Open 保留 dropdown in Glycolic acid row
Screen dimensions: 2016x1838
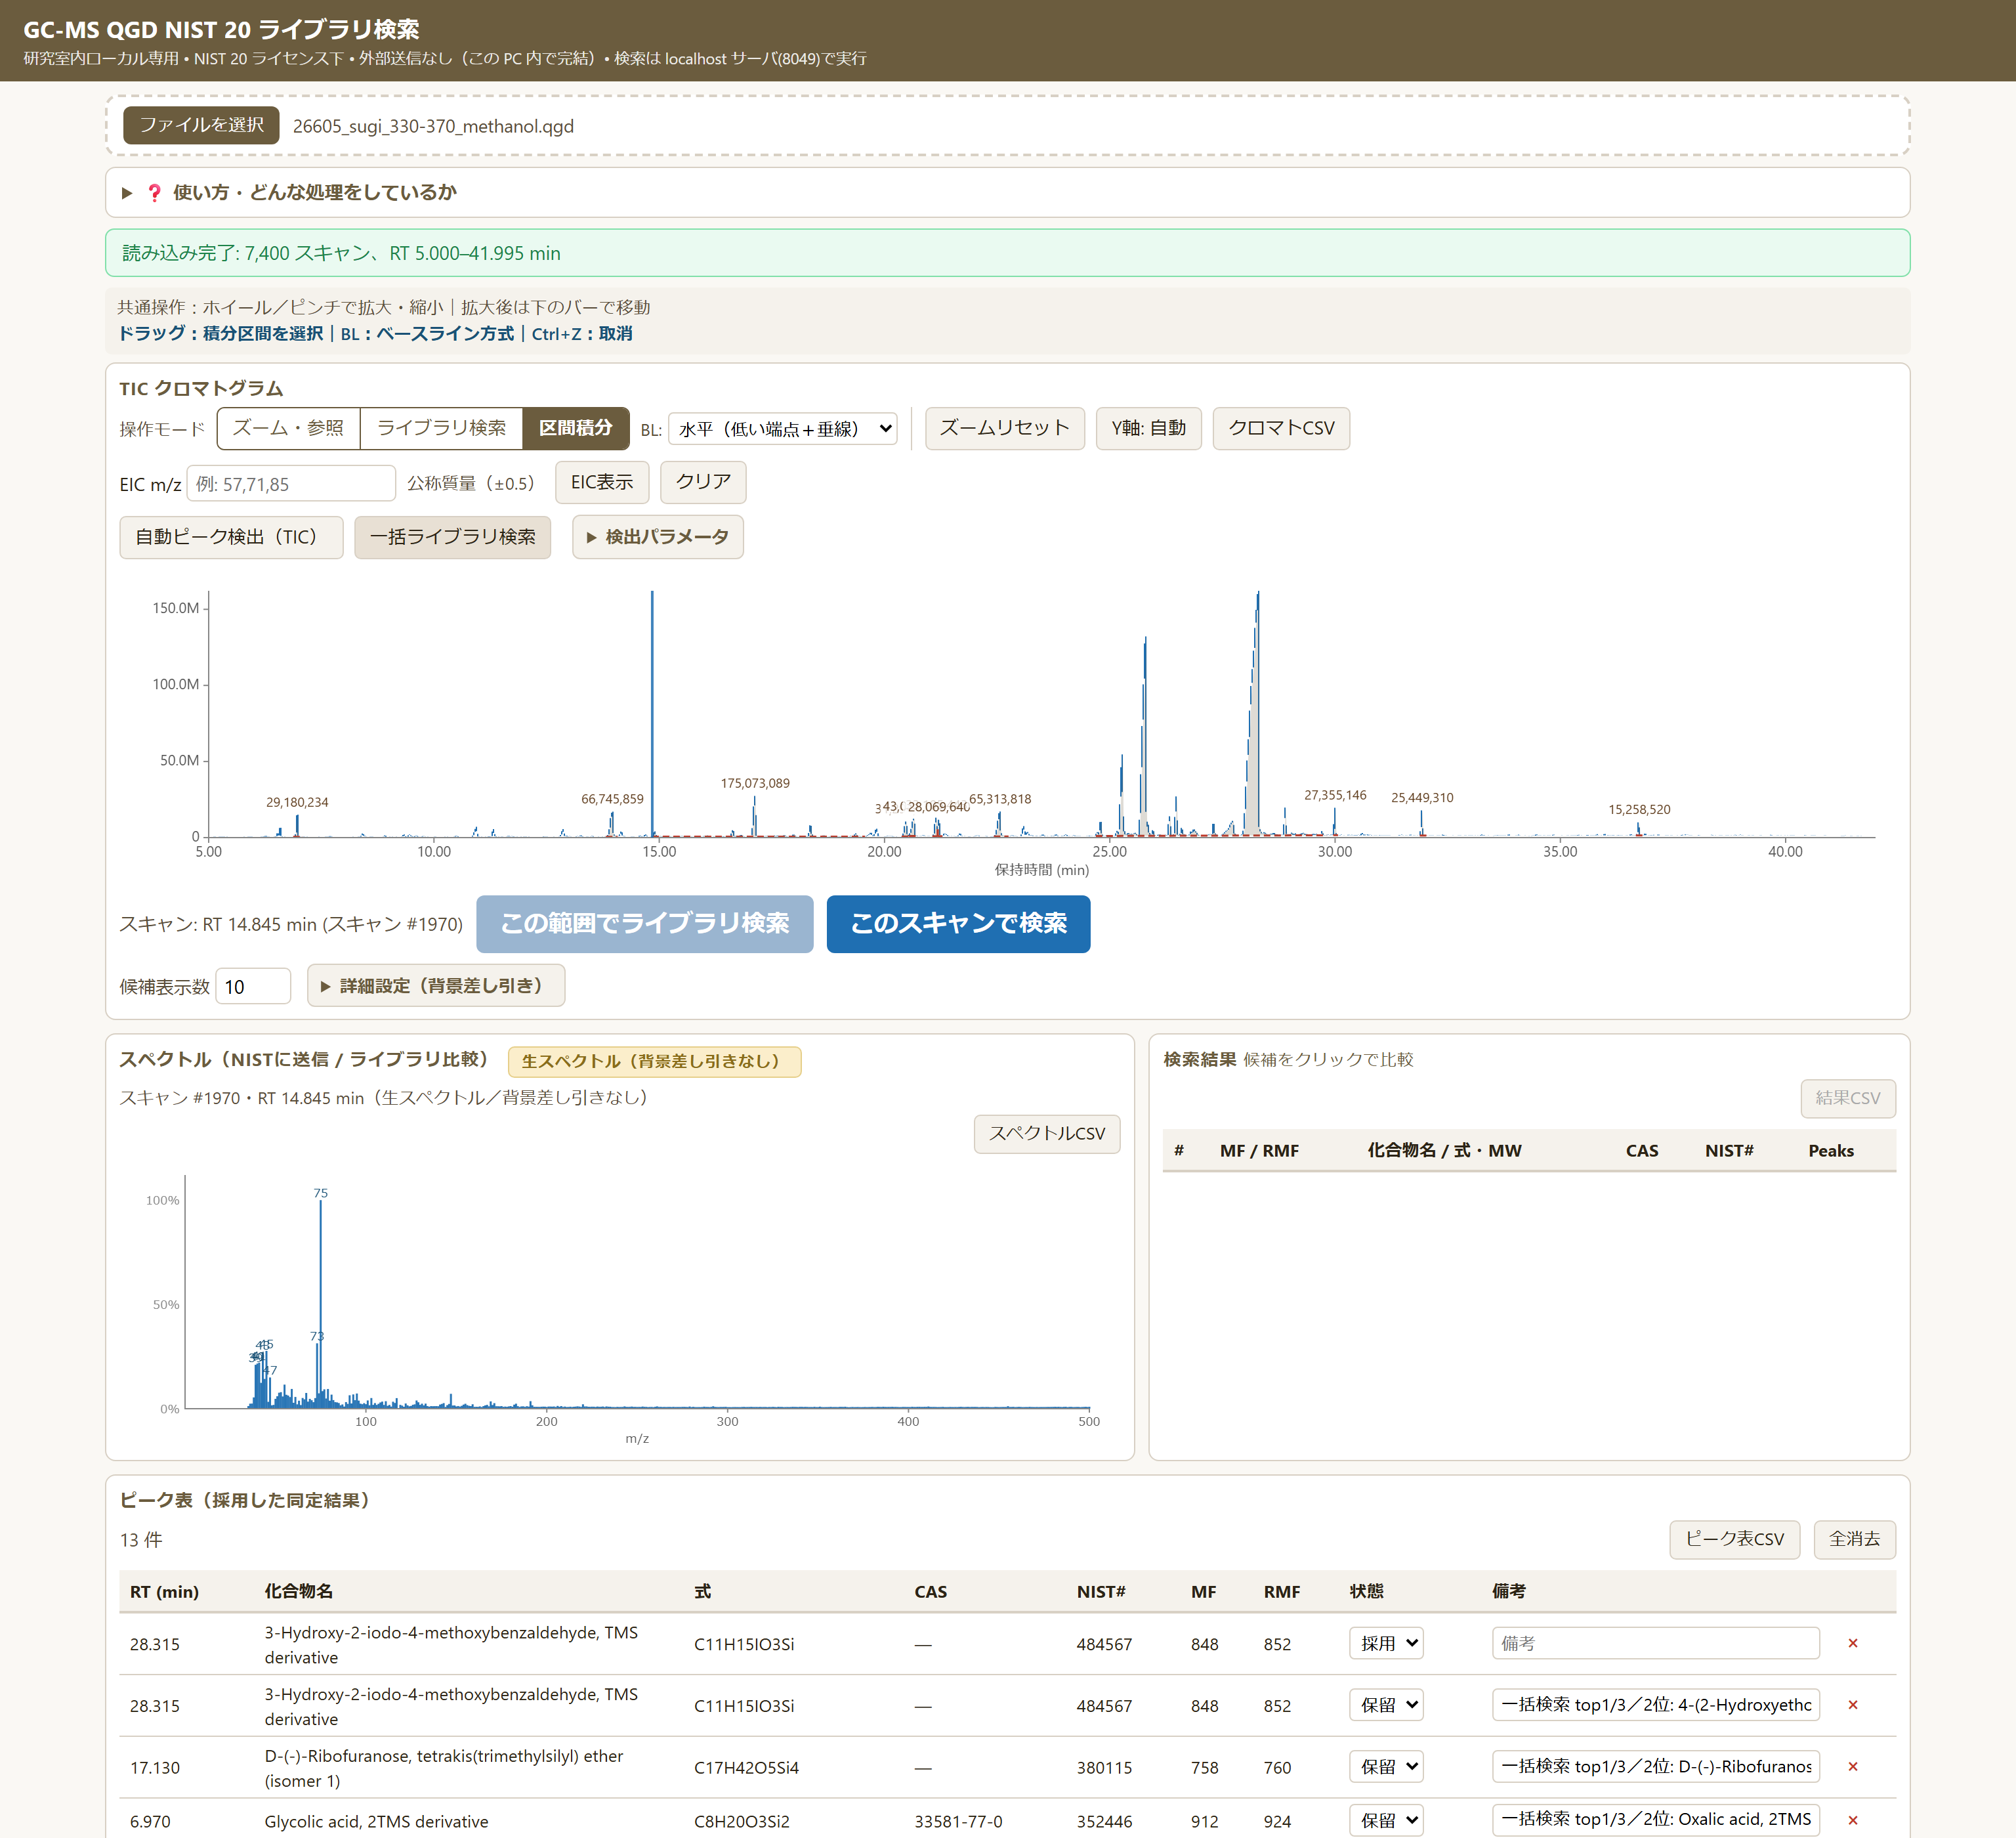(x=1386, y=1820)
